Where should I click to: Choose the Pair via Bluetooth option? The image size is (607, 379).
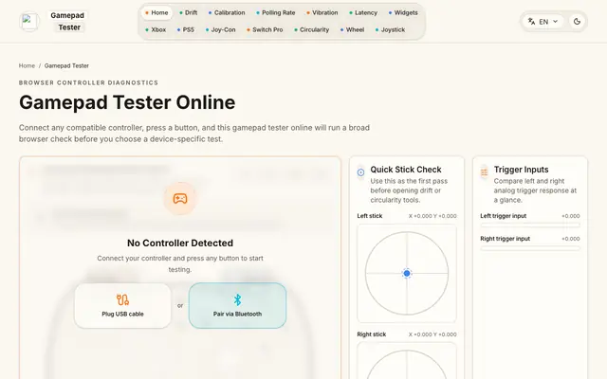pyautogui.click(x=237, y=305)
